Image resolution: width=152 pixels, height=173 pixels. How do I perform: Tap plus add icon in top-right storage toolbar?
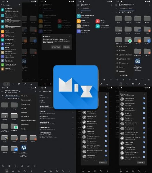(130, 80)
